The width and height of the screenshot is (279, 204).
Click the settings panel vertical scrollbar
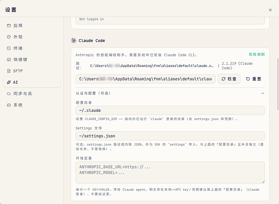[x=278, y=84]
